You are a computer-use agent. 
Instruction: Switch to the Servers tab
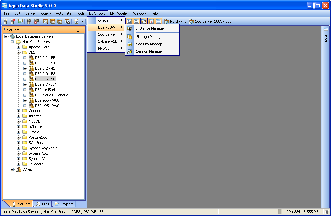21,204
